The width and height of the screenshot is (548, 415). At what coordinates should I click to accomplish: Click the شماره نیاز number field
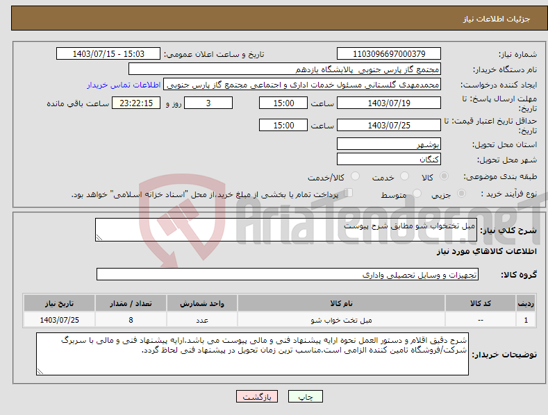(x=389, y=54)
